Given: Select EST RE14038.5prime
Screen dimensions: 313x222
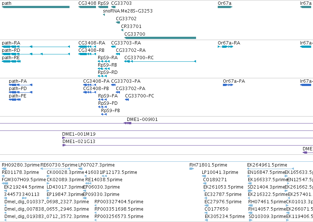Looking at the screenshot, I should tap(88, 183).
